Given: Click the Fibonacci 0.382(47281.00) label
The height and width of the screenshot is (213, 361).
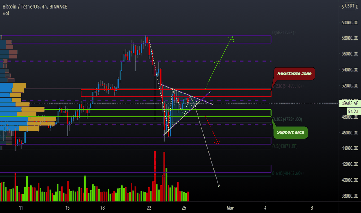Looking at the screenshot, I should pos(287,119).
